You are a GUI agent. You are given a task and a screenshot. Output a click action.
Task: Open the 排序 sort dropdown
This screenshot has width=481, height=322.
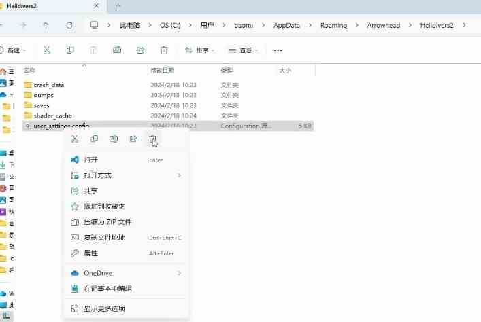[x=199, y=50]
